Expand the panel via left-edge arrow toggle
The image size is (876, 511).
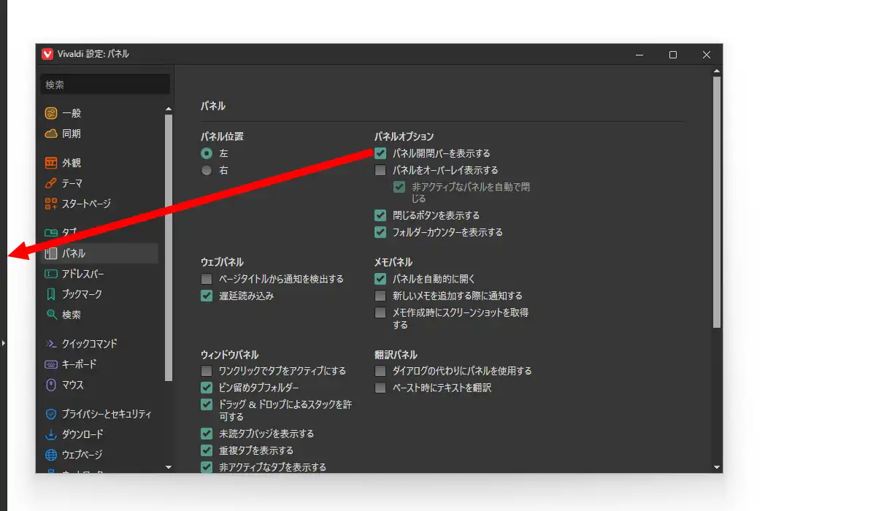click(x=4, y=342)
